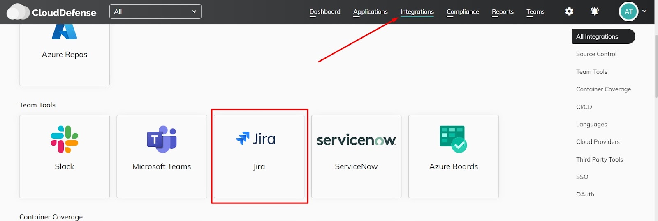Screen dimensions: 658x221
Task: Select the Slack card label
Action: (x=65, y=166)
